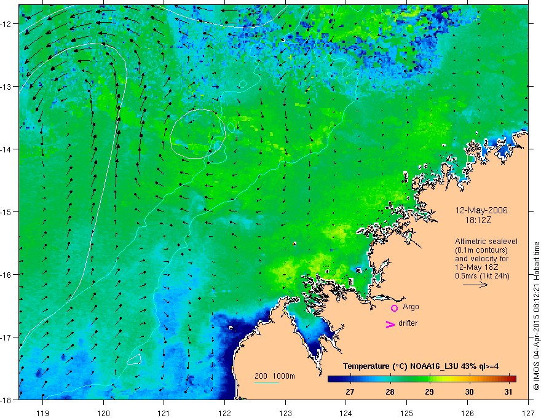Click the '(0.1m contours)' text

coord(481,250)
